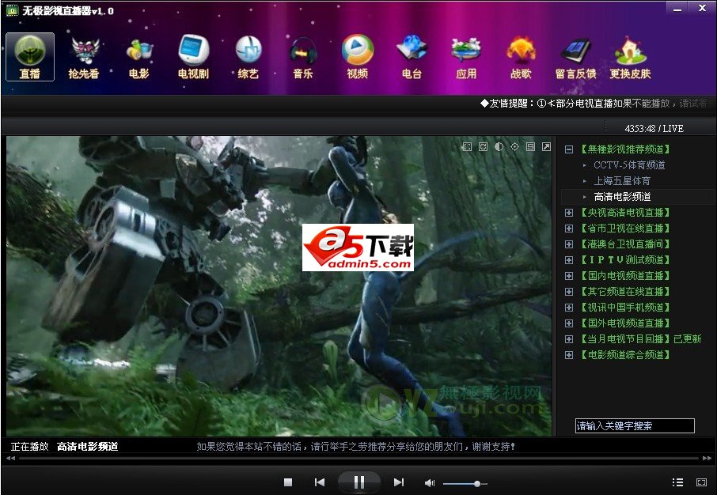Open brightness contrast adjustment on video overlay
The width and height of the screenshot is (717, 495).
(x=499, y=147)
